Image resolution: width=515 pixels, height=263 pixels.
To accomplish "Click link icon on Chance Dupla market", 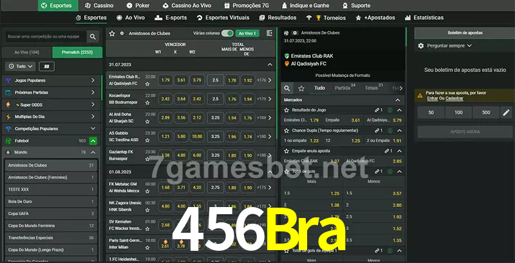I will click(x=377, y=131).
